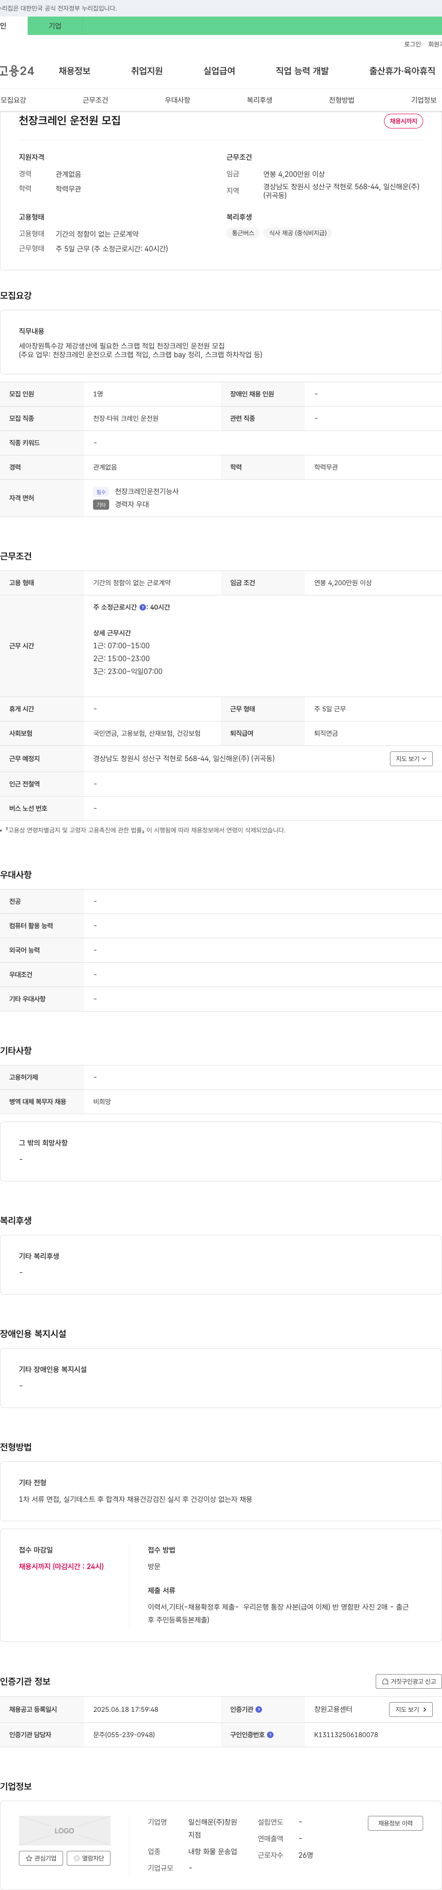Click the 천장·타워 크레인 운전원 job category

(x=126, y=418)
